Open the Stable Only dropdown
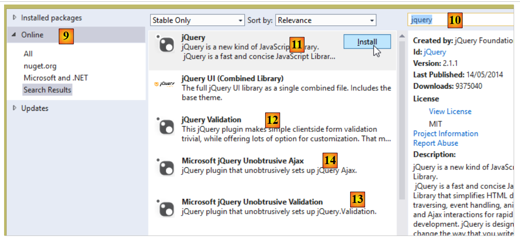The image size is (520, 245). (x=197, y=20)
